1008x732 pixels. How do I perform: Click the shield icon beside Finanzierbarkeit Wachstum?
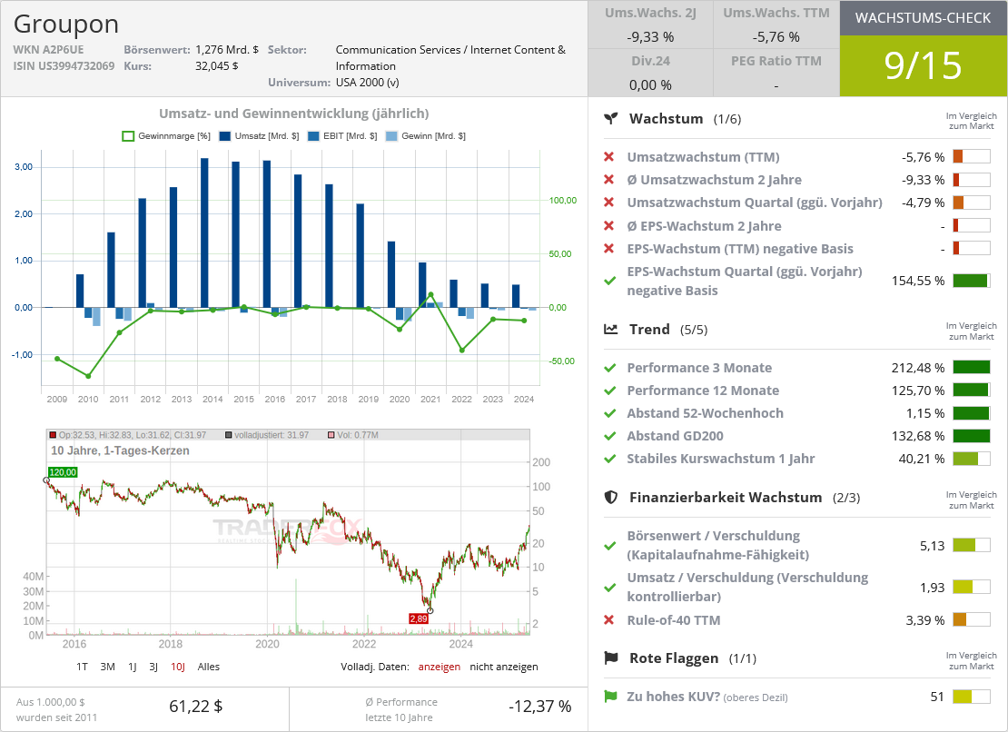[611, 497]
